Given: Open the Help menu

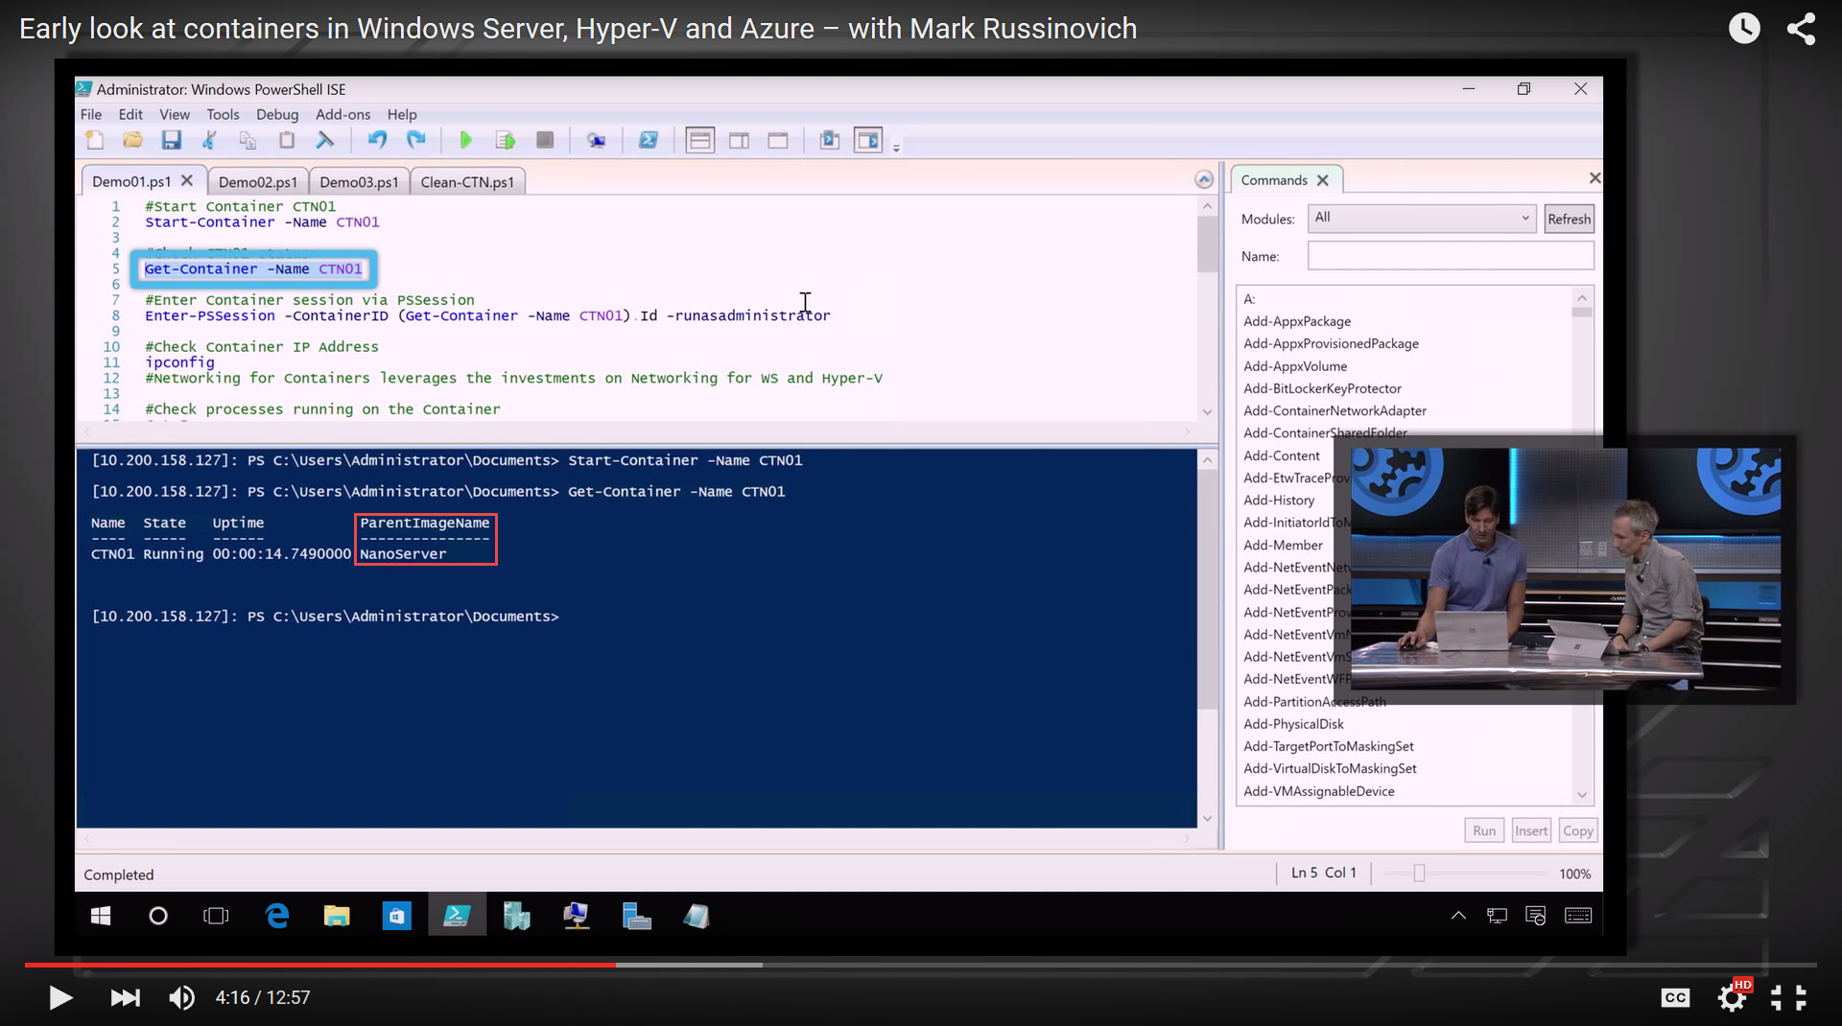Looking at the screenshot, I should coord(402,114).
